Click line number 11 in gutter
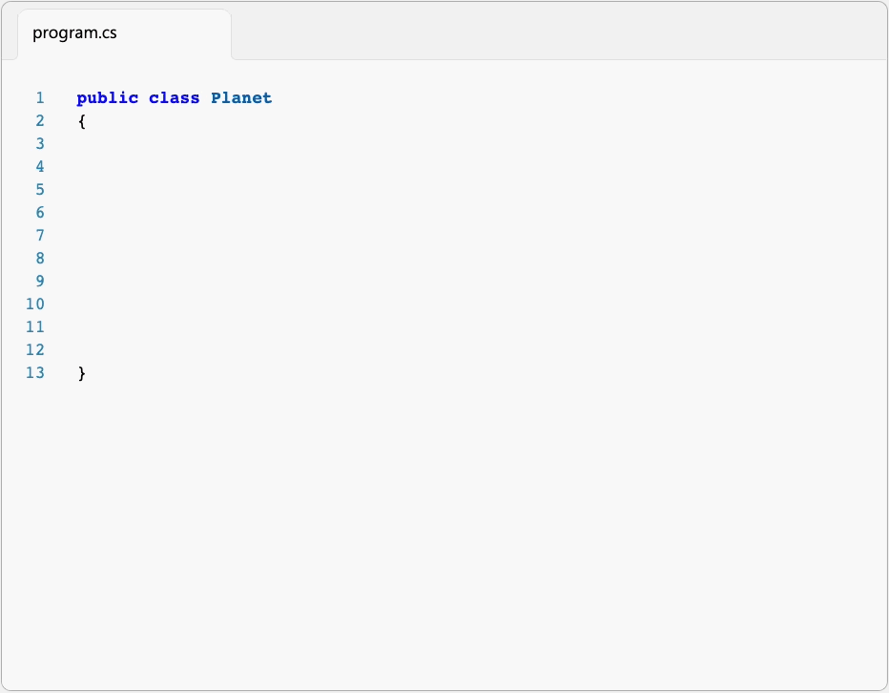The height and width of the screenshot is (693, 889). (35, 326)
